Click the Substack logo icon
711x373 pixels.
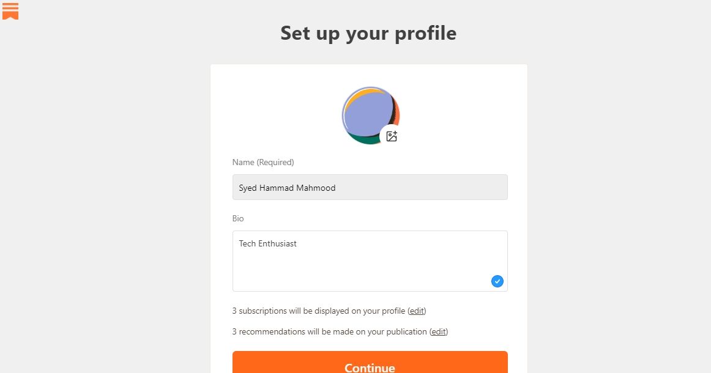click(x=10, y=11)
